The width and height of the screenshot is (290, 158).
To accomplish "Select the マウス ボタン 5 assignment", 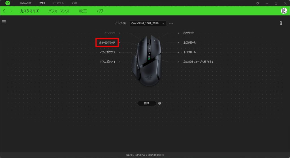I will 107,52.
